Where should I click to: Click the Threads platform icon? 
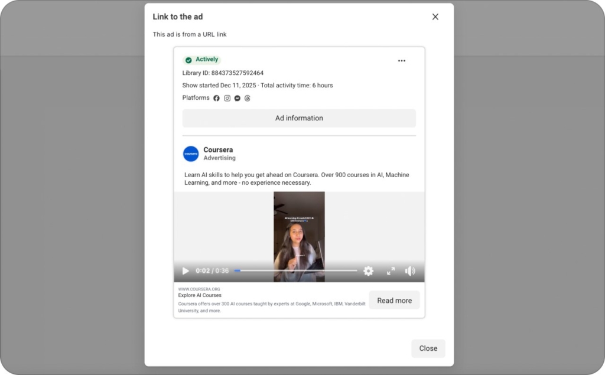[247, 98]
